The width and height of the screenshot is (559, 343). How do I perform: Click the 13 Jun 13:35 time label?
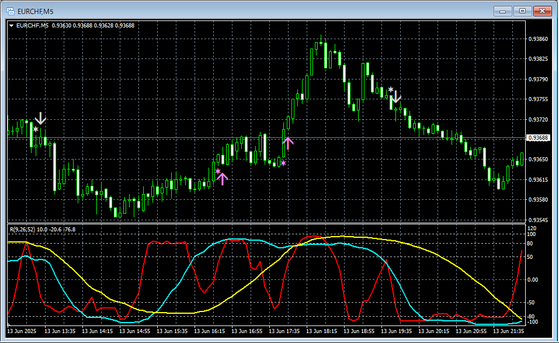[x=60, y=331]
